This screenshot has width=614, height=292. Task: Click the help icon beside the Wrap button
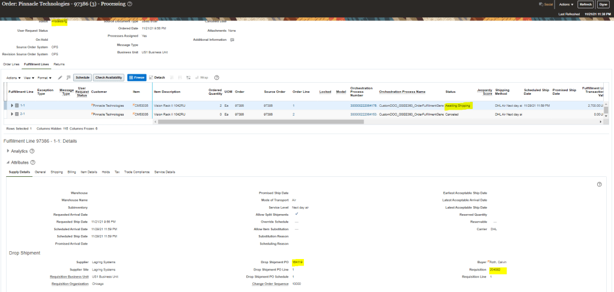click(x=216, y=77)
